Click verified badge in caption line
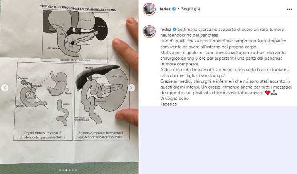The height and width of the screenshot is (174, 297). [x=175, y=30]
